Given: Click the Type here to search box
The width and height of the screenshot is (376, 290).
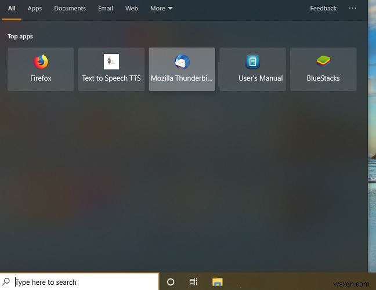Looking at the screenshot, I should pyautogui.click(x=79, y=282).
